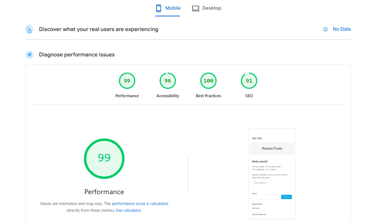The height and width of the screenshot is (221, 369).
Task: Click the search field in screenshot preview
Action: pos(267,197)
